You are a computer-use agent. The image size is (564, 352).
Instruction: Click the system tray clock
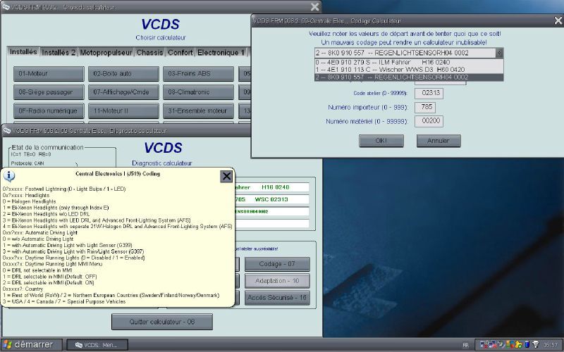pos(548,344)
